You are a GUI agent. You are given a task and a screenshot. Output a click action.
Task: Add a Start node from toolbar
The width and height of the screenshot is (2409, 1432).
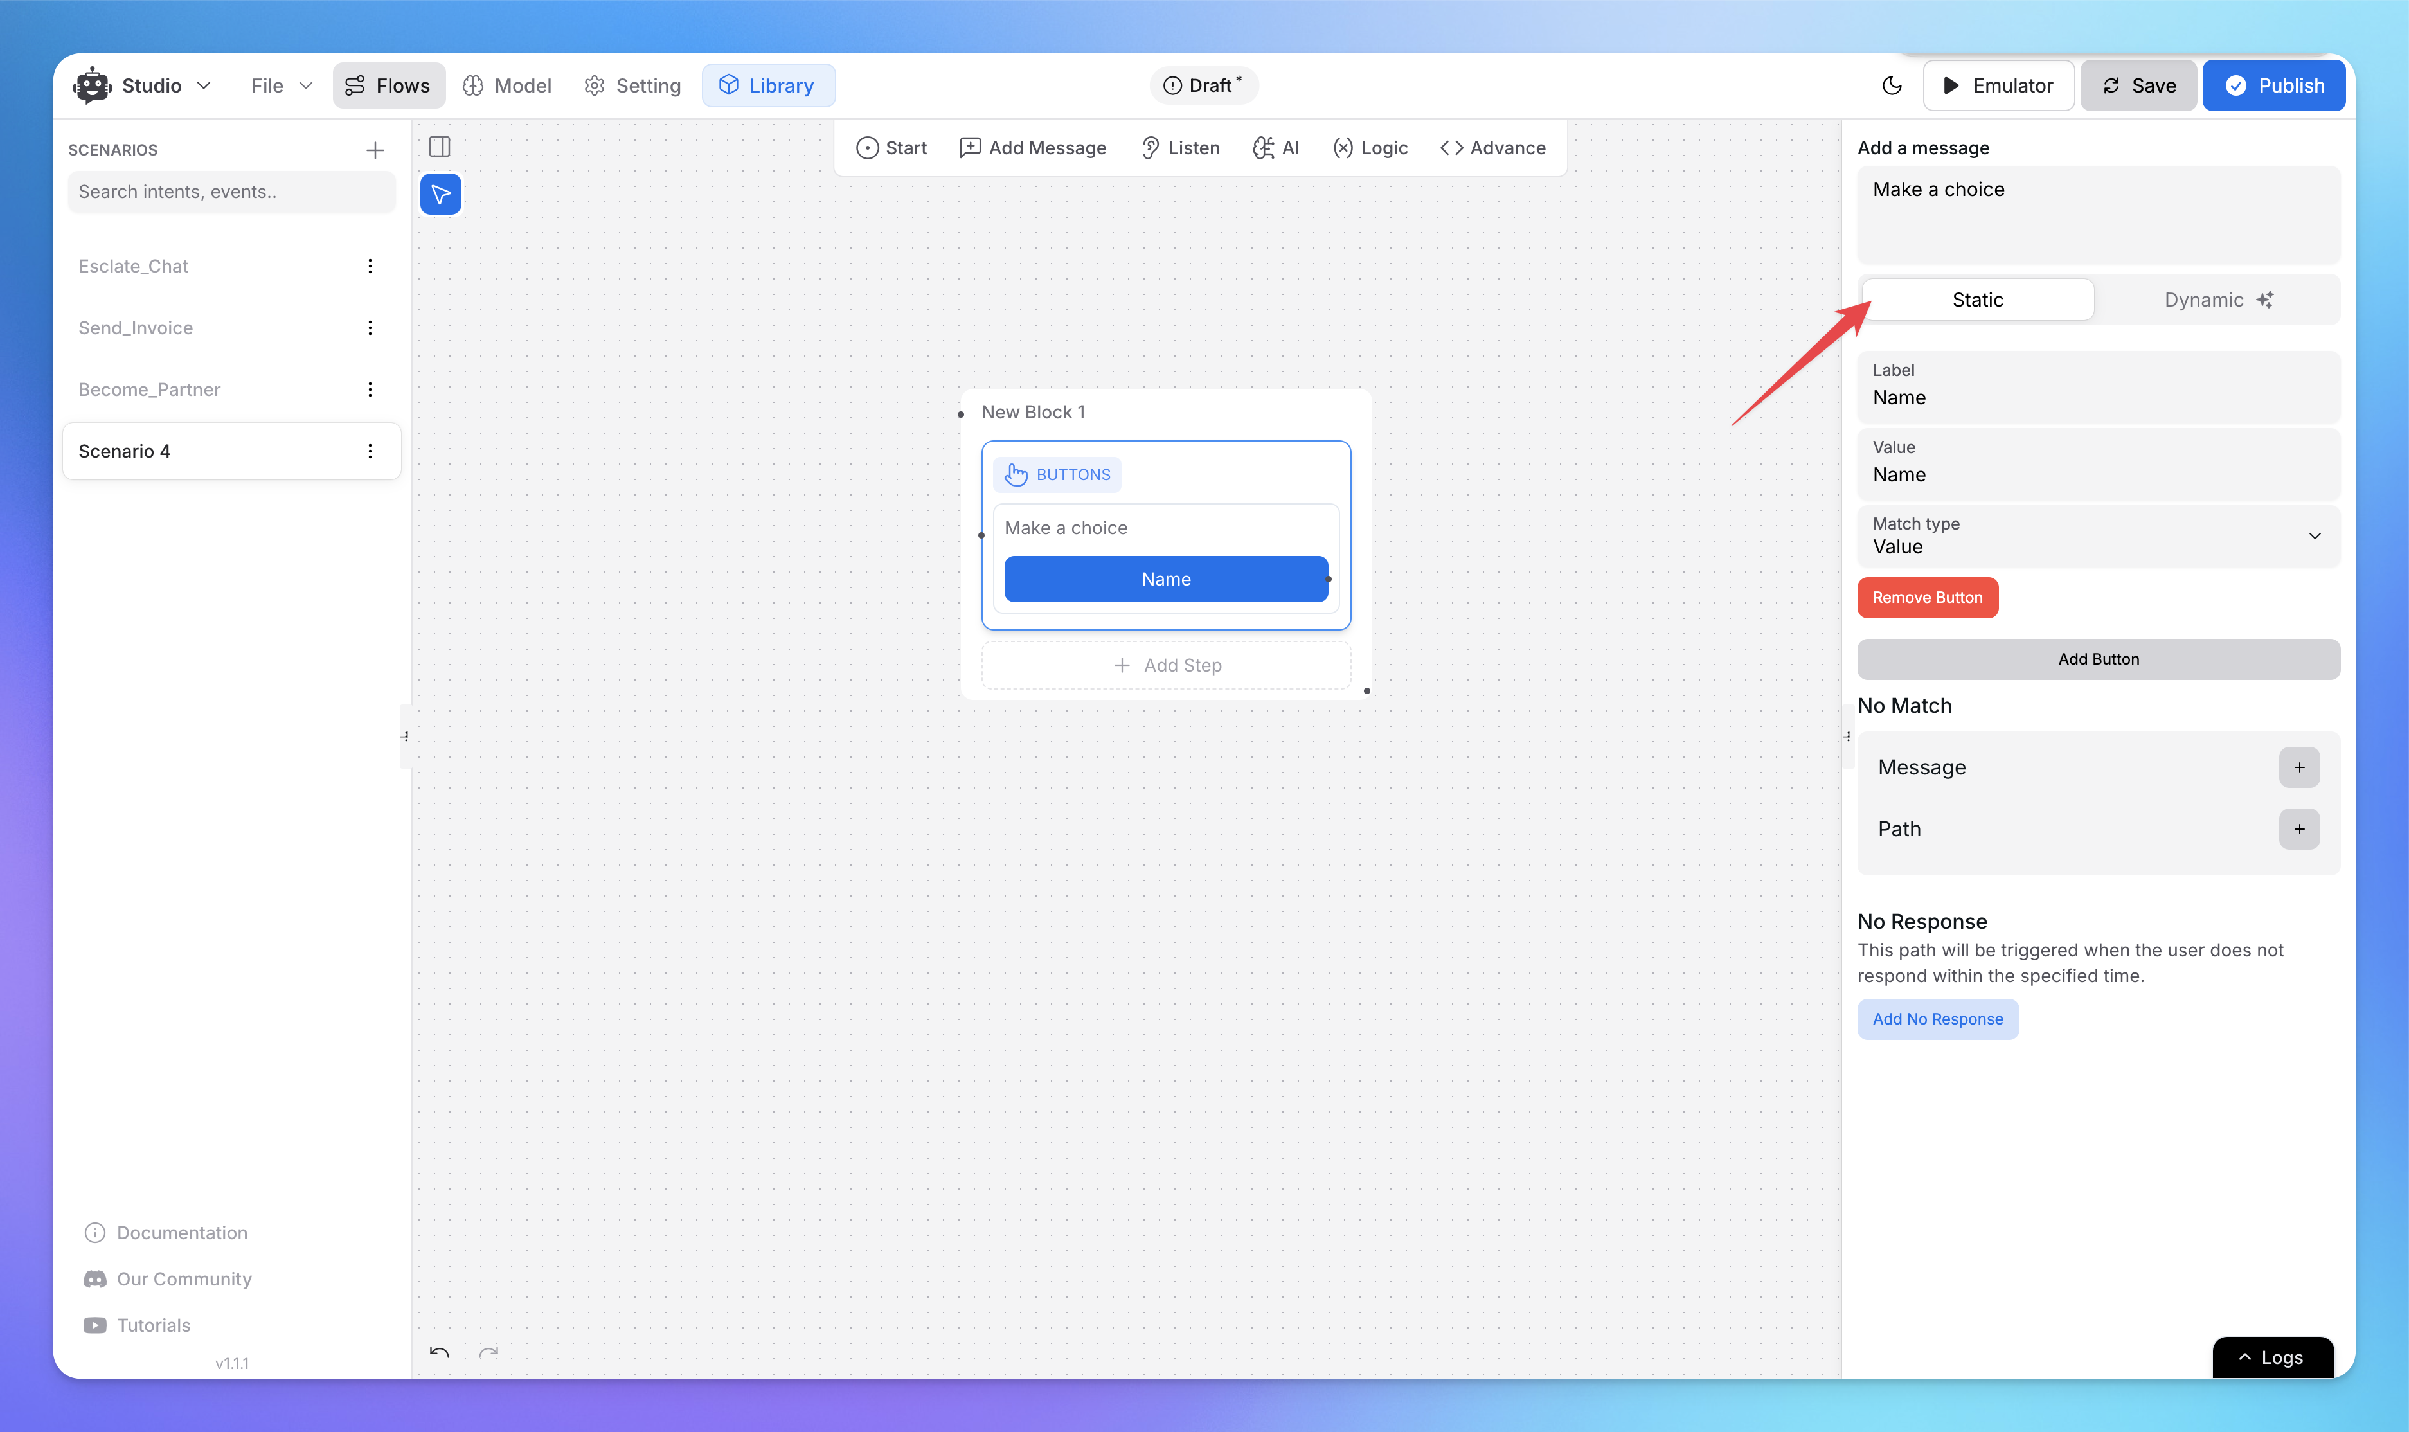tap(890, 148)
